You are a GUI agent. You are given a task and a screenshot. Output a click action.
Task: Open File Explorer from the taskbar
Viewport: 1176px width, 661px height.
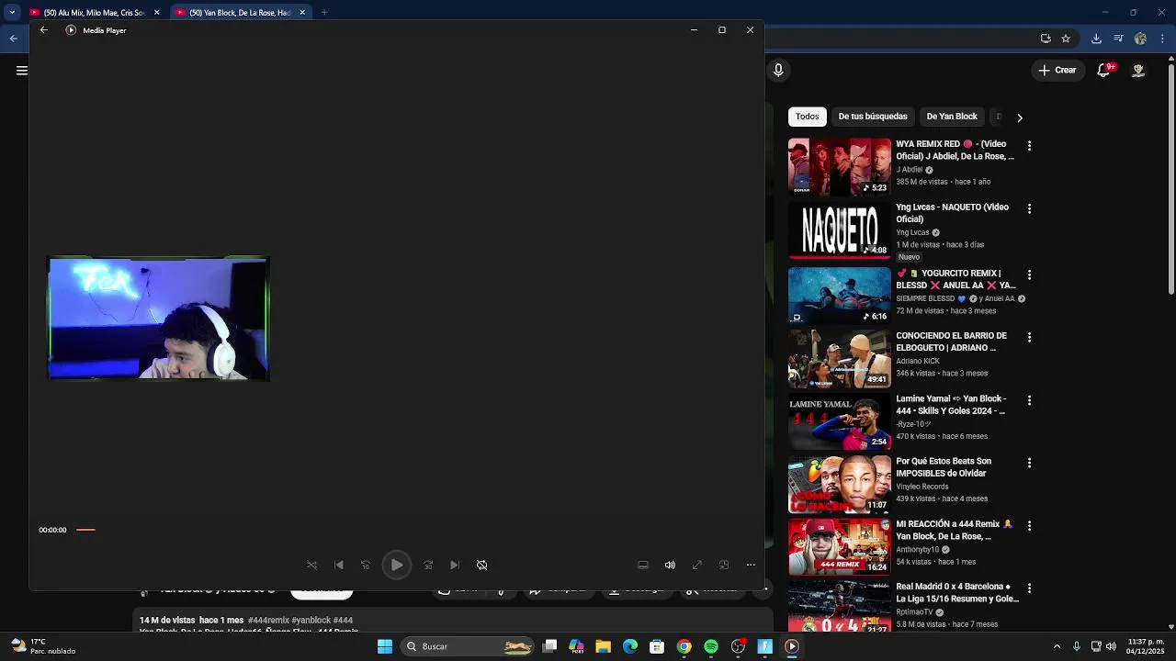click(603, 646)
